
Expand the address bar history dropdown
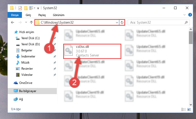click(117, 23)
